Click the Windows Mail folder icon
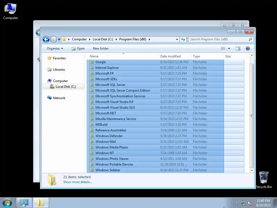Viewport: 277px width, 208px height. tap(92, 141)
